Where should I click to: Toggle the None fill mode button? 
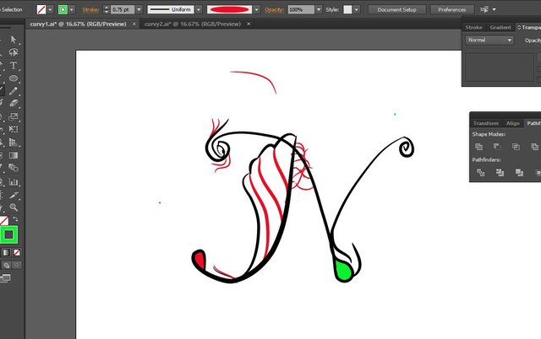17,253
